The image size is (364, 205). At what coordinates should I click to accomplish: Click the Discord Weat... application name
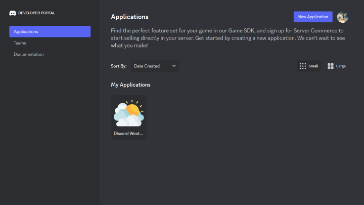pos(128,134)
